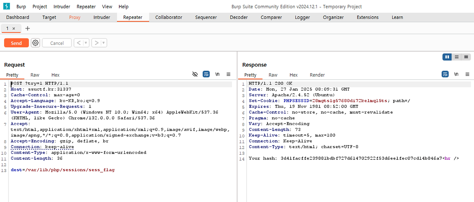Screen dimensions: 474x202
Task: Close Repeater tab 1
Action: point(14,28)
